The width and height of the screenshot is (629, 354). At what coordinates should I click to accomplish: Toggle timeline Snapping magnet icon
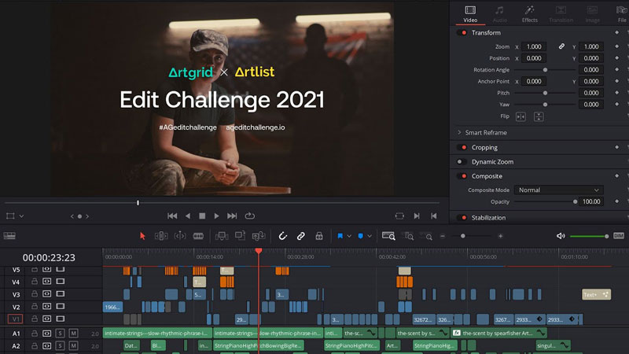coord(283,235)
